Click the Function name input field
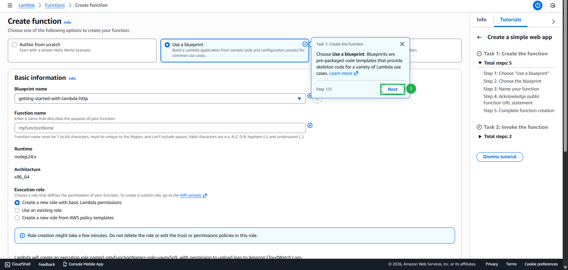568x270 pixels. [x=160, y=128]
